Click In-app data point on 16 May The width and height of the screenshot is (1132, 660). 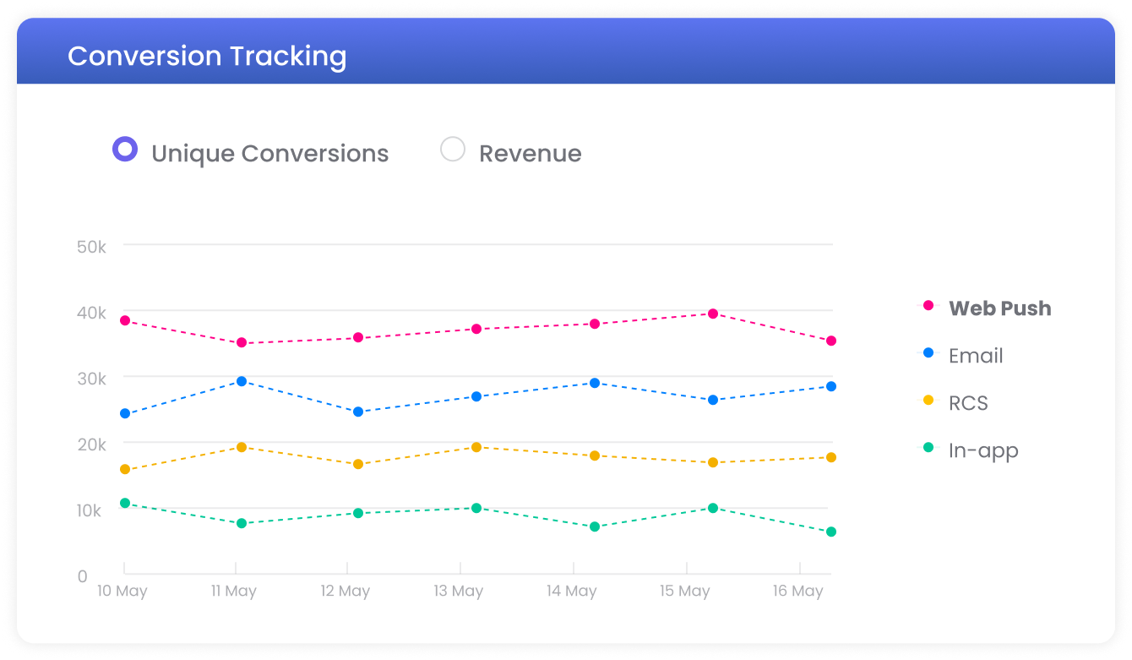pyautogui.click(x=831, y=532)
